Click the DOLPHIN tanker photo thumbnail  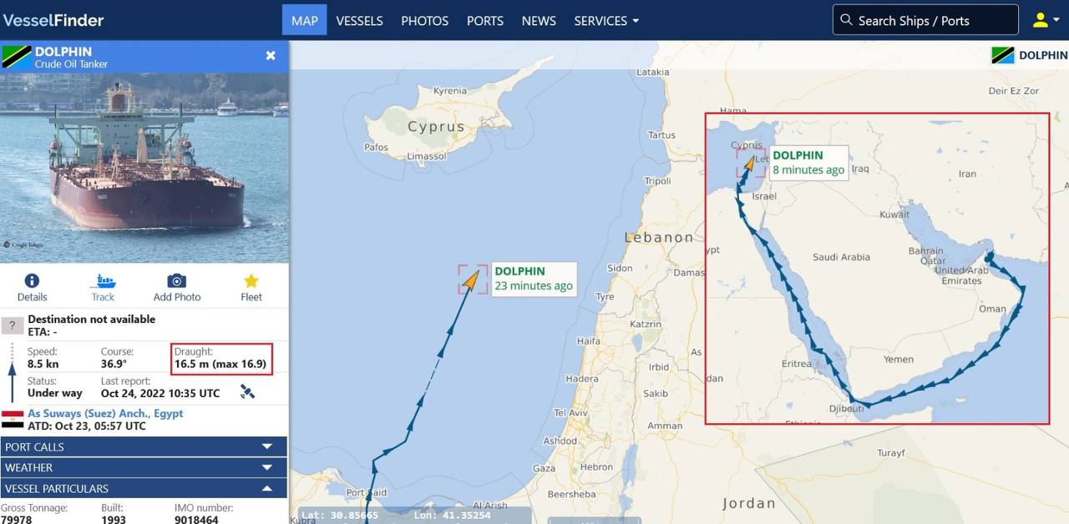pos(144,168)
